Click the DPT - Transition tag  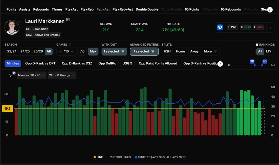tap(37, 29)
